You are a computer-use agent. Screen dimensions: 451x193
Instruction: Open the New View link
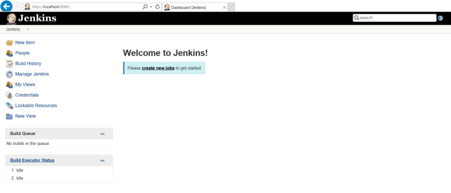coord(26,116)
